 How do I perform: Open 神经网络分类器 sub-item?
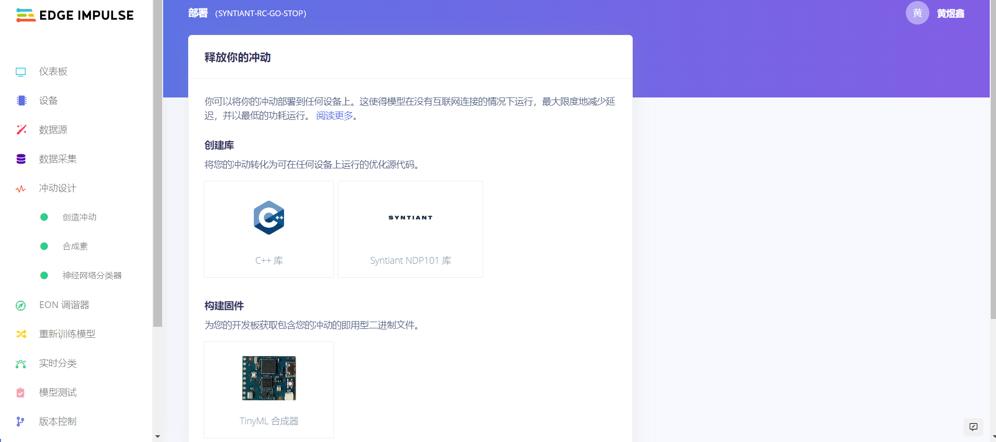[x=92, y=276]
